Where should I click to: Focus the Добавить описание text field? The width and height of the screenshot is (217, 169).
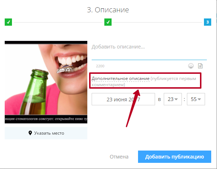click(x=149, y=50)
